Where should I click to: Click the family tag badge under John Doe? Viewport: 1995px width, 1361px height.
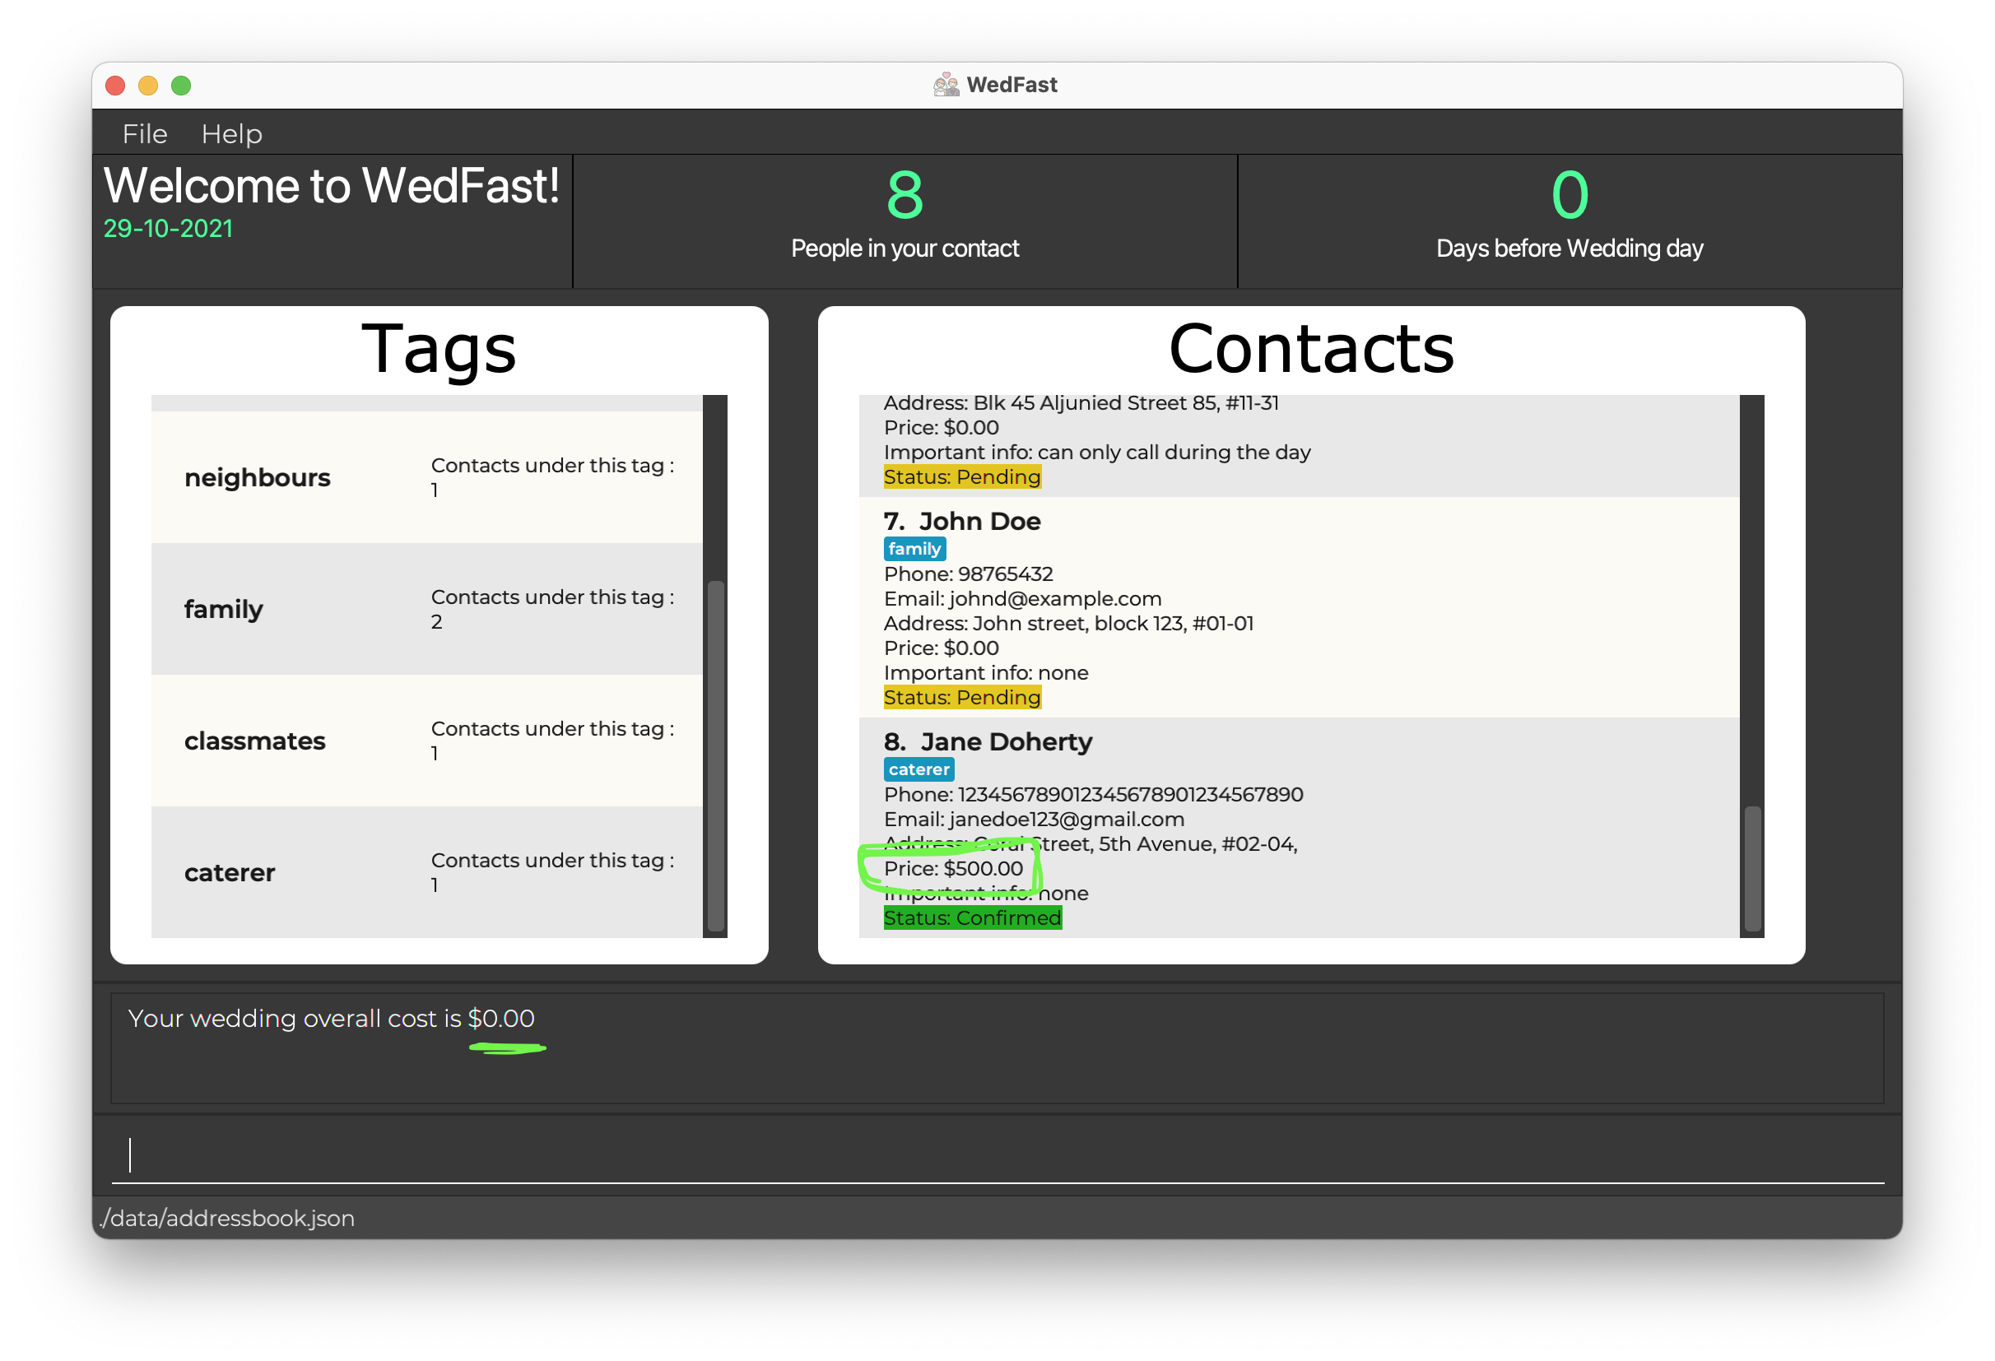pyautogui.click(x=914, y=548)
